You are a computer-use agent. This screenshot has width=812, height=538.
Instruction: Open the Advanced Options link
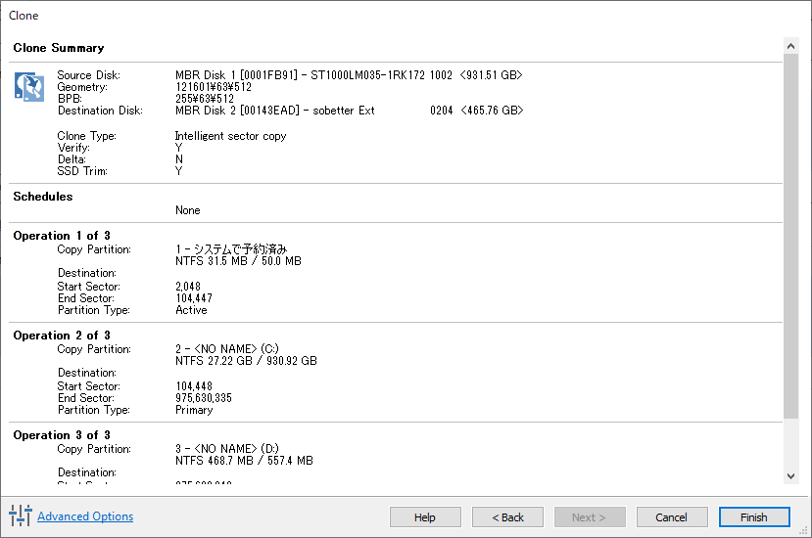(85, 516)
